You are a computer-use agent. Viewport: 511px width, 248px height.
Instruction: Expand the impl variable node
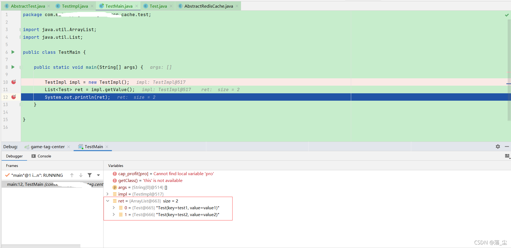tap(107, 194)
